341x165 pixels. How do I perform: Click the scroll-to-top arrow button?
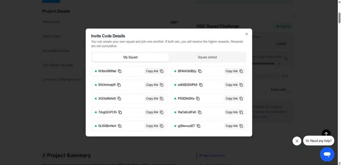point(326,134)
